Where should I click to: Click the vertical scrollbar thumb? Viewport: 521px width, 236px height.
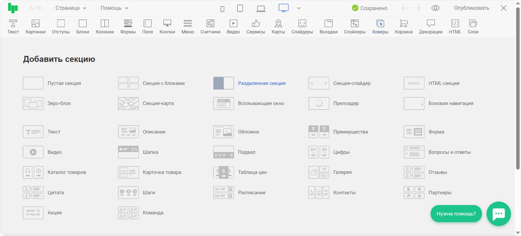[518, 90]
